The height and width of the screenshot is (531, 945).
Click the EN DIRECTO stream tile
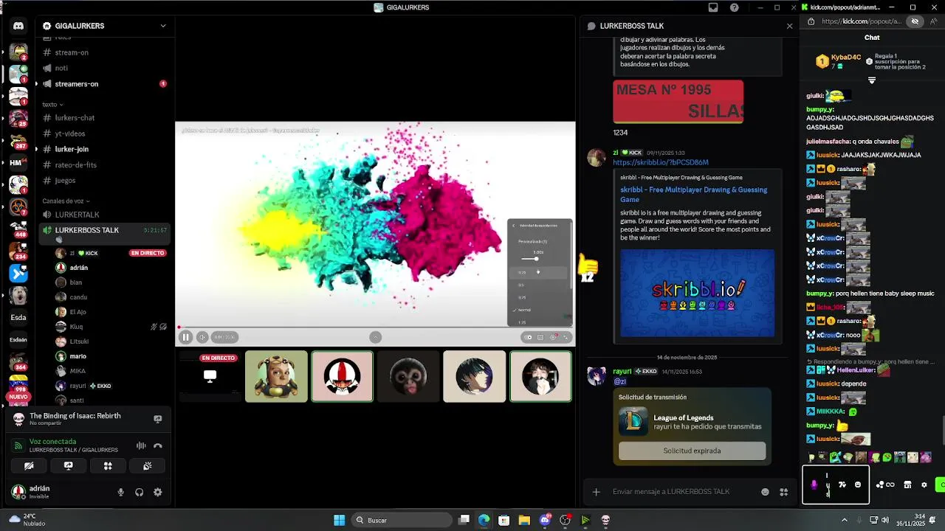point(210,376)
